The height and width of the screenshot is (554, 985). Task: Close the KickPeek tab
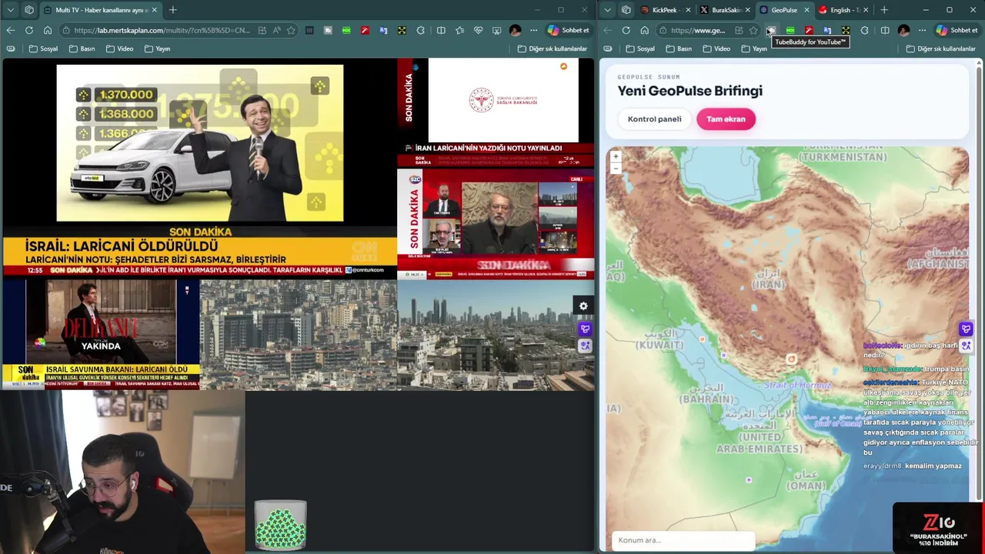pyautogui.click(x=688, y=10)
